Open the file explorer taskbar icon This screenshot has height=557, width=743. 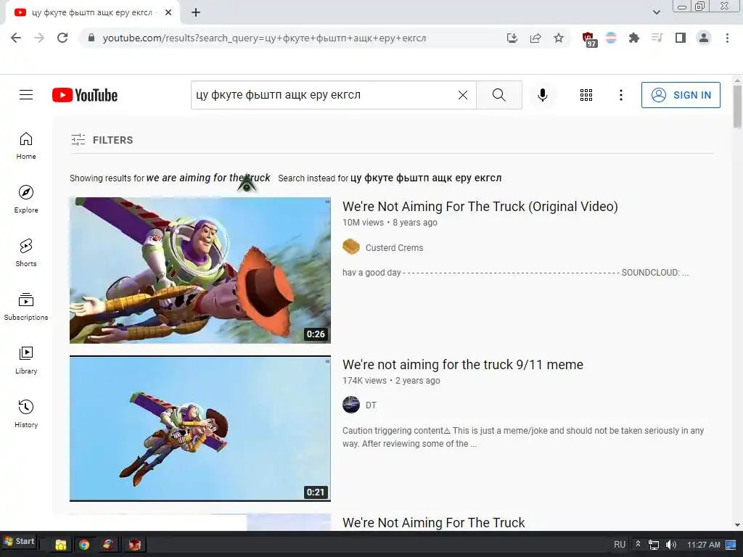coord(61,545)
